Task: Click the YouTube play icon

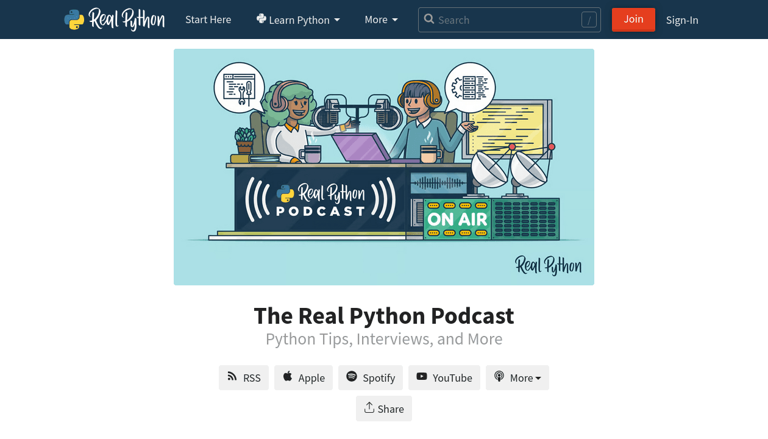Action: (x=422, y=377)
